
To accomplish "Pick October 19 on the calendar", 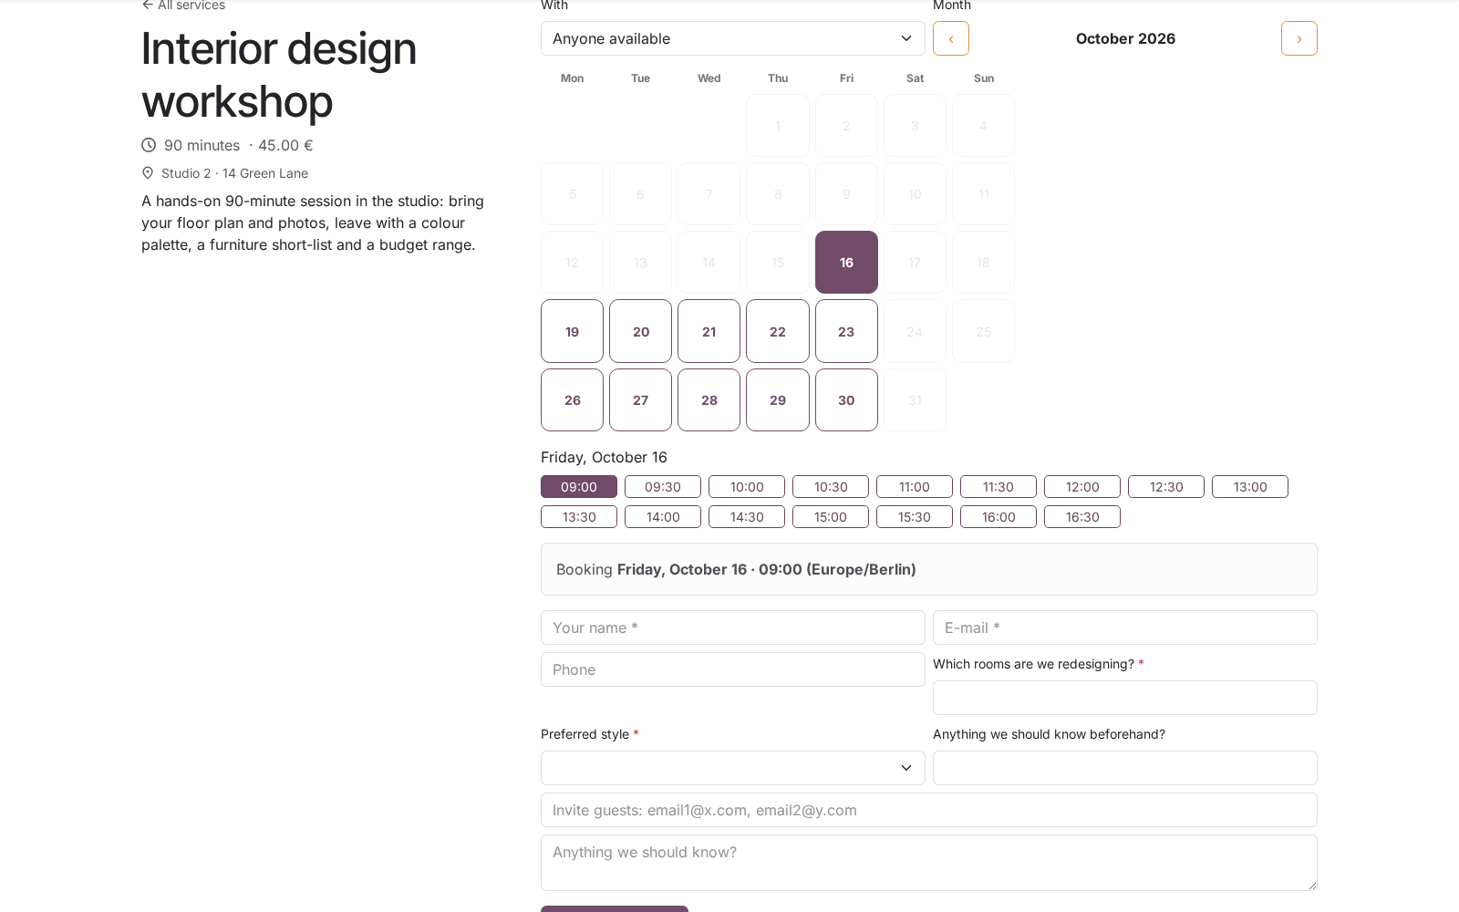I will click(x=572, y=331).
